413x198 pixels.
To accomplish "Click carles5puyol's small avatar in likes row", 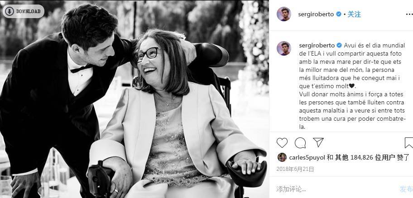I will pyautogui.click(x=282, y=157).
